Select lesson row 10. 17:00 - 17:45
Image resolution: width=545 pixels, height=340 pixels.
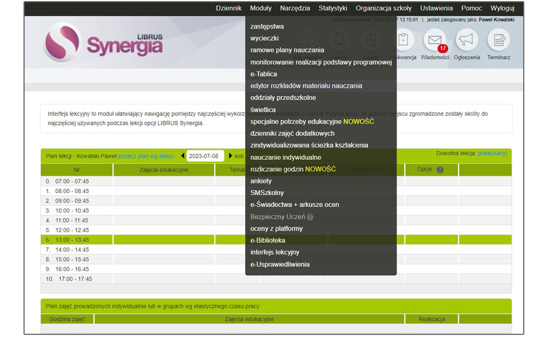pos(276,278)
